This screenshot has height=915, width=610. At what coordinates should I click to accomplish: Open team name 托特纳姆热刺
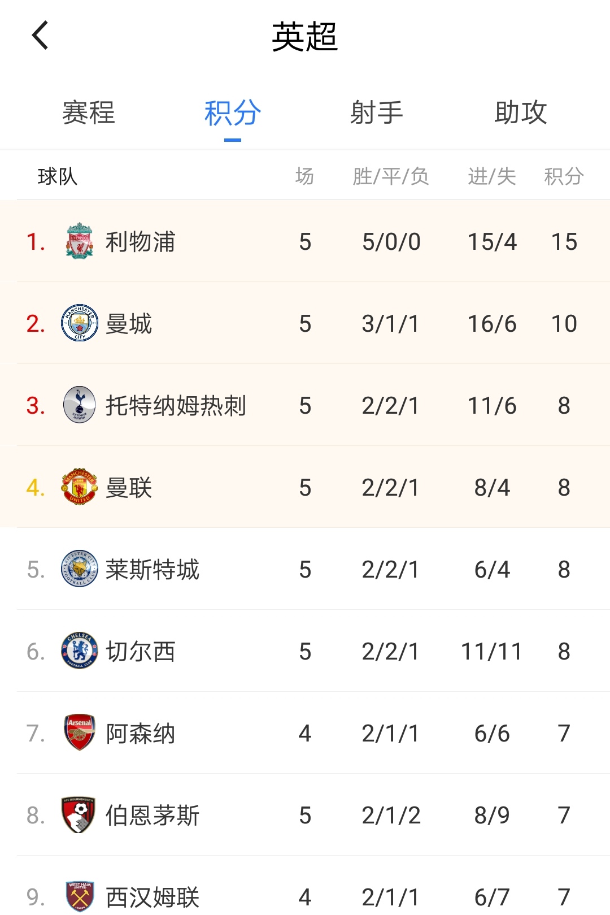coord(176,406)
